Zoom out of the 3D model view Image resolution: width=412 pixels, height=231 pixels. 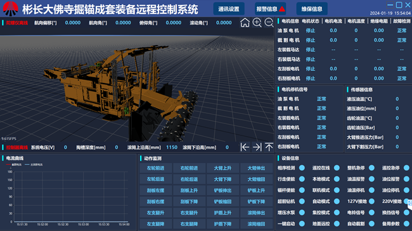coord(269,23)
